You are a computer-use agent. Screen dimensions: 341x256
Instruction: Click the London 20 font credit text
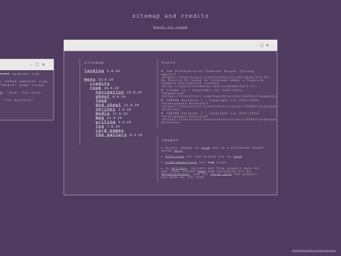(219, 93)
